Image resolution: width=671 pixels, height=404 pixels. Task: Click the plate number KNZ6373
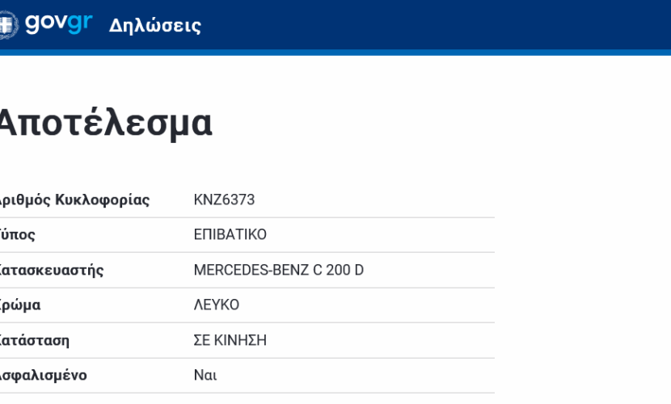click(x=224, y=200)
